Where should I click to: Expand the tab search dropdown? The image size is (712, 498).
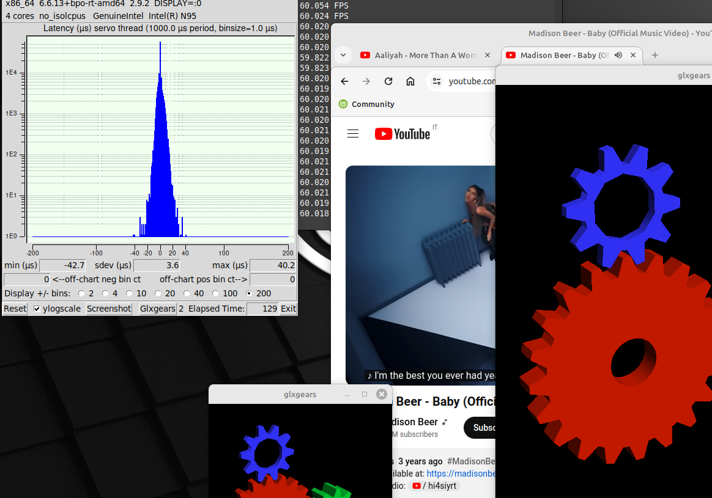tap(343, 55)
